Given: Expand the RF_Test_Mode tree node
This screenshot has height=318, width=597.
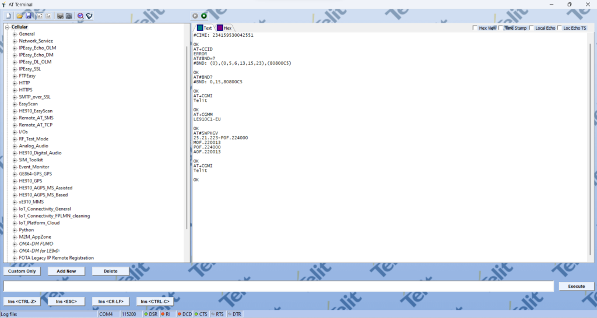Looking at the screenshot, I should point(15,139).
